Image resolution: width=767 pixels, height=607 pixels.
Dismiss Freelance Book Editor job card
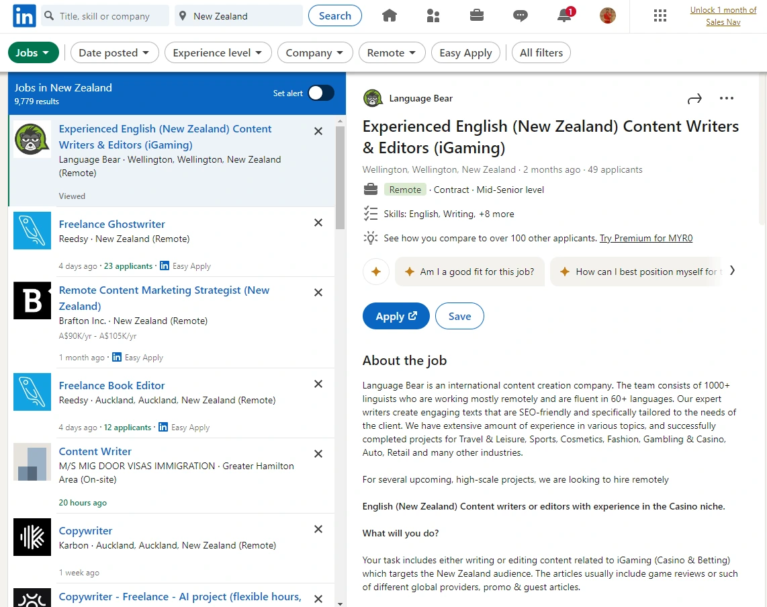(x=318, y=384)
